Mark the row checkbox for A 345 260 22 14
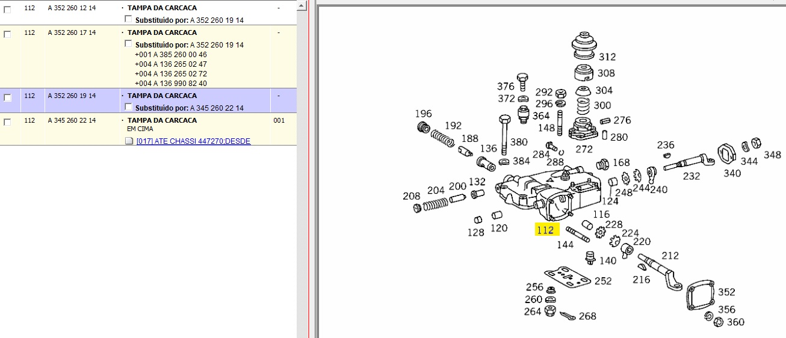786x338 pixels. (x=7, y=122)
